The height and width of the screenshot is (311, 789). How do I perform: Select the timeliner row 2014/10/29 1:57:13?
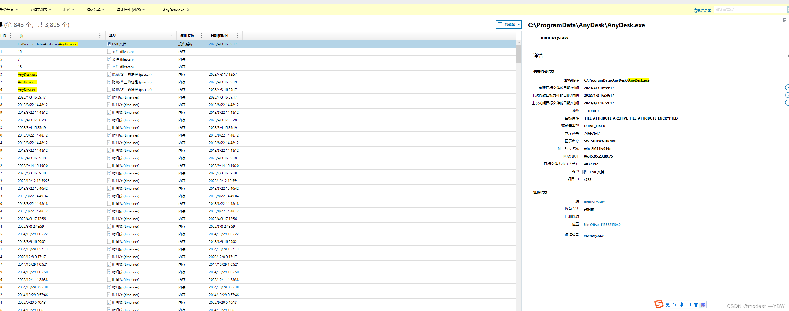[x=258, y=249]
